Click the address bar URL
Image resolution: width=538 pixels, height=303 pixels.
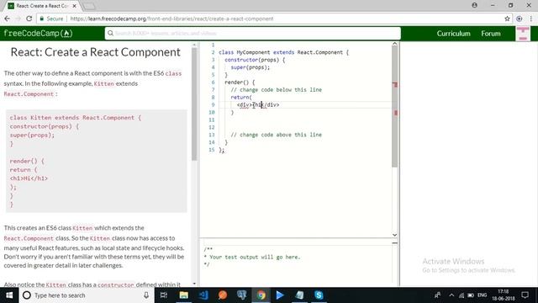(171, 19)
